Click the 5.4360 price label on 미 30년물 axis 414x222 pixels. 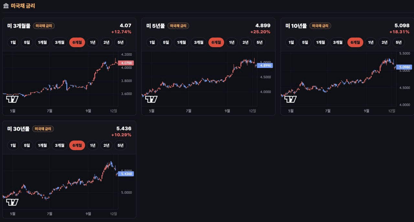click(x=126, y=174)
